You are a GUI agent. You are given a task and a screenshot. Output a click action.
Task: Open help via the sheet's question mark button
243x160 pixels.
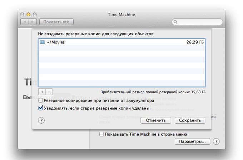click(x=41, y=120)
